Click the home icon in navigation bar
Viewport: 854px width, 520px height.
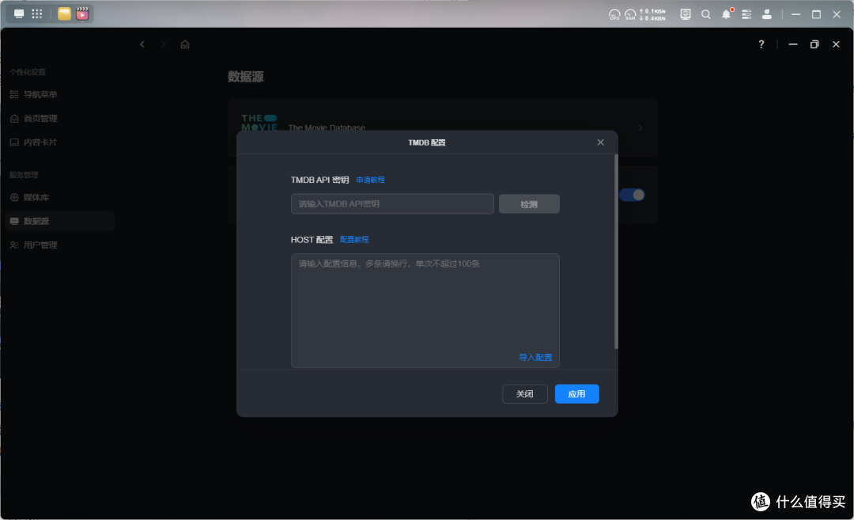tap(185, 44)
